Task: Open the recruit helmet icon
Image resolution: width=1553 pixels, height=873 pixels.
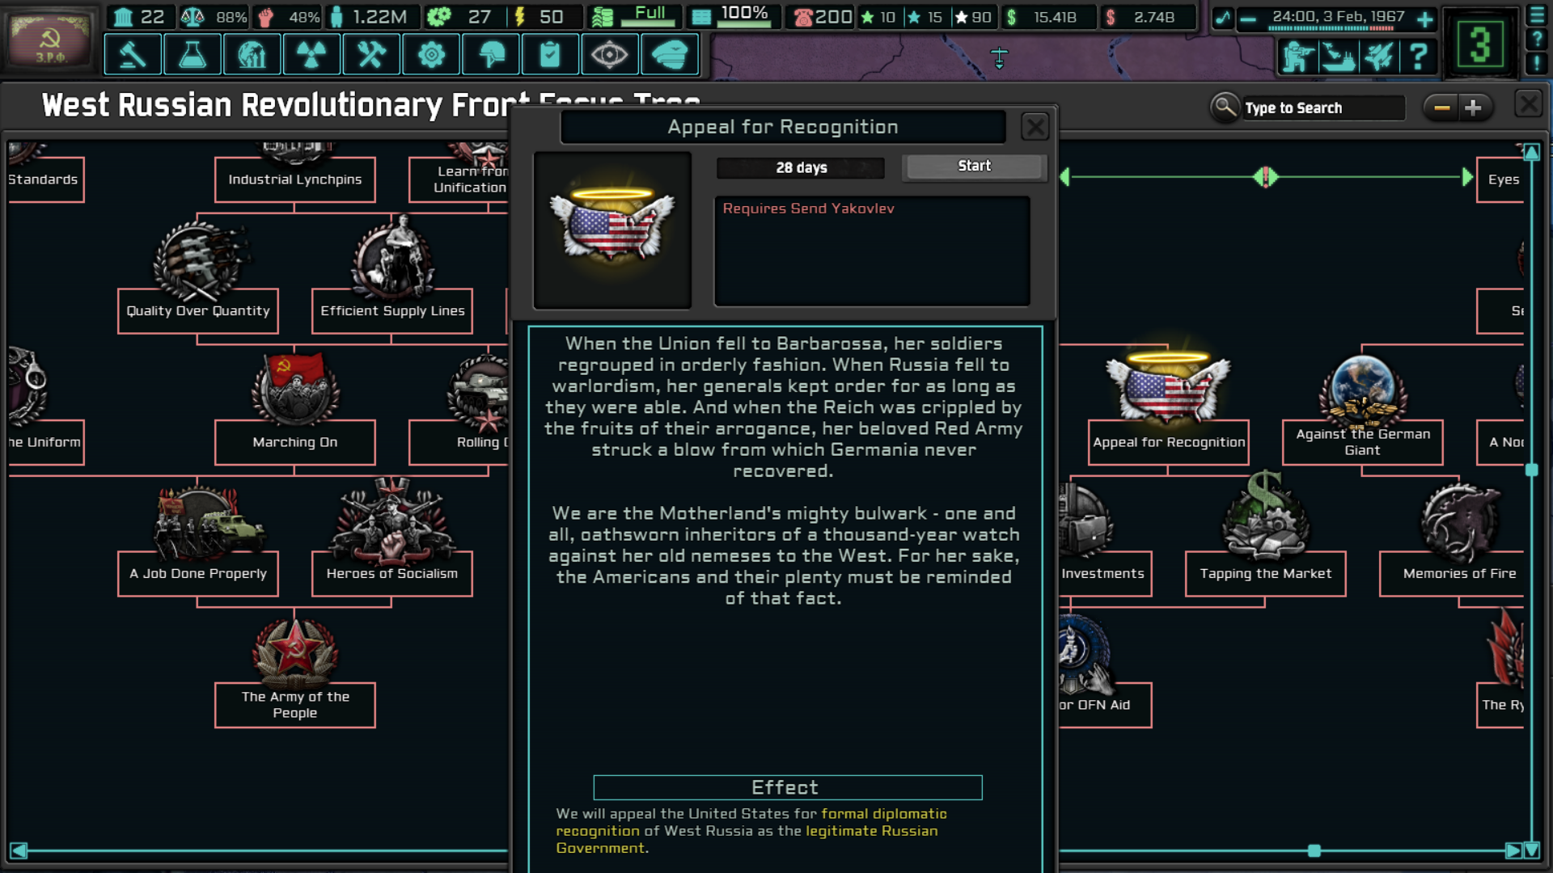Action: 491,55
